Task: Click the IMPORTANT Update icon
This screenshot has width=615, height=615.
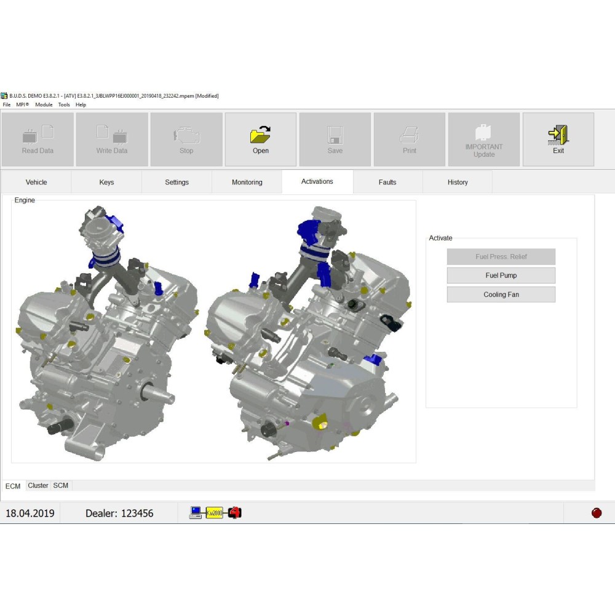Action: 483,138
